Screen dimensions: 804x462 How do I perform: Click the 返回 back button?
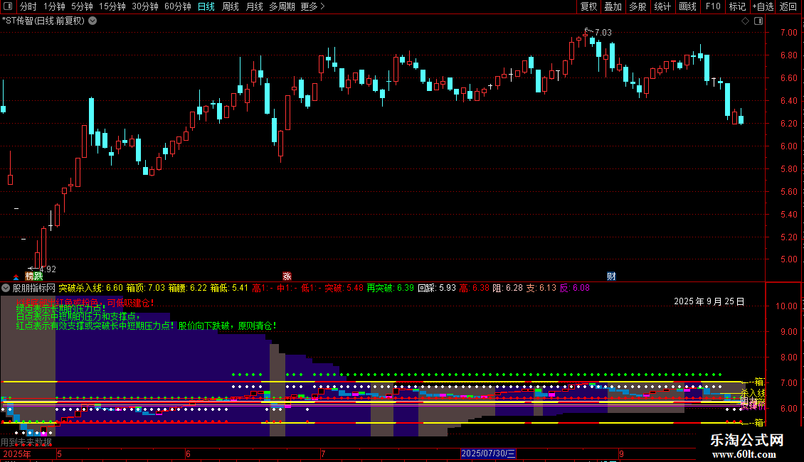[788, 6]
